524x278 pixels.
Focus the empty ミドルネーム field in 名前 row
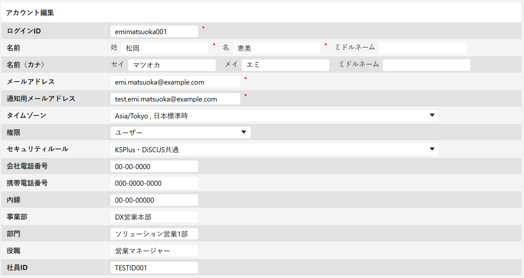pos(423,48)
